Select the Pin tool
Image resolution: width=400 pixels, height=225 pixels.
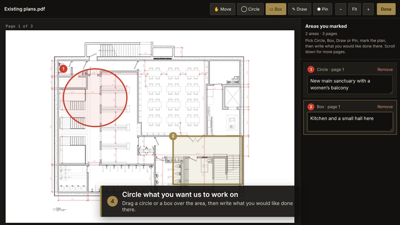tap(322, 9)
